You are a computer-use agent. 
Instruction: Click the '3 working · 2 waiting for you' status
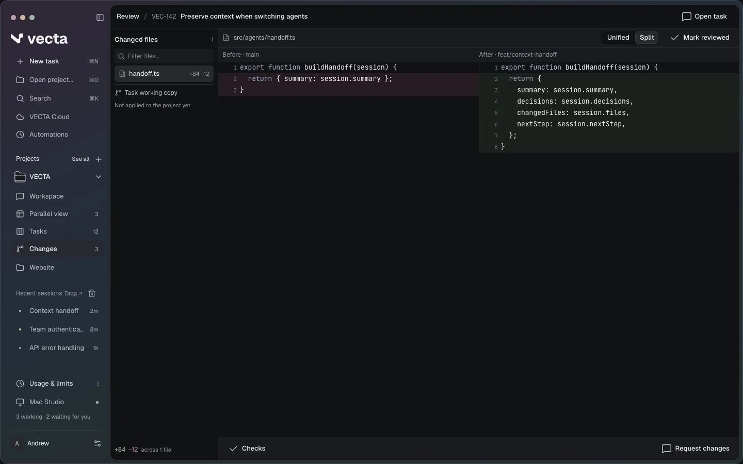pos(53,417)
